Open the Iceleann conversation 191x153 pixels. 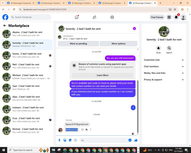pyautogui.click(x=27, y=109)
